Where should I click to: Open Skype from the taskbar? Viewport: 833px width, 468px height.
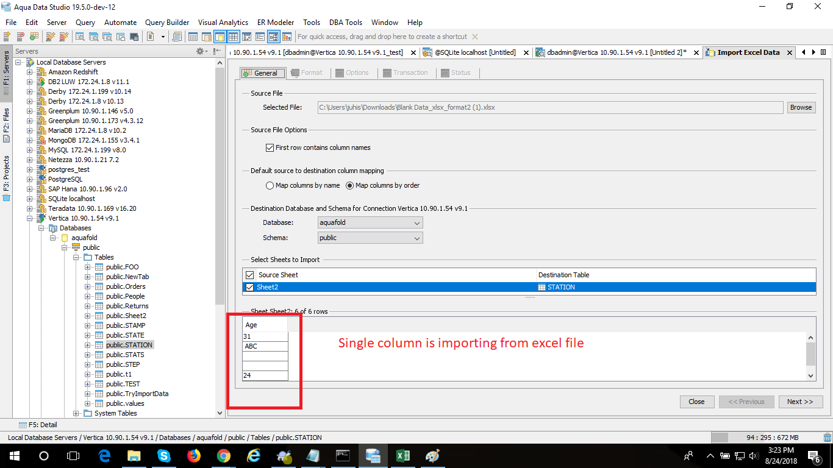point(163,455)
